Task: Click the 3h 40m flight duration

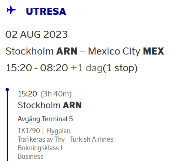Action: pyautogui.click(x=56, y=94)
